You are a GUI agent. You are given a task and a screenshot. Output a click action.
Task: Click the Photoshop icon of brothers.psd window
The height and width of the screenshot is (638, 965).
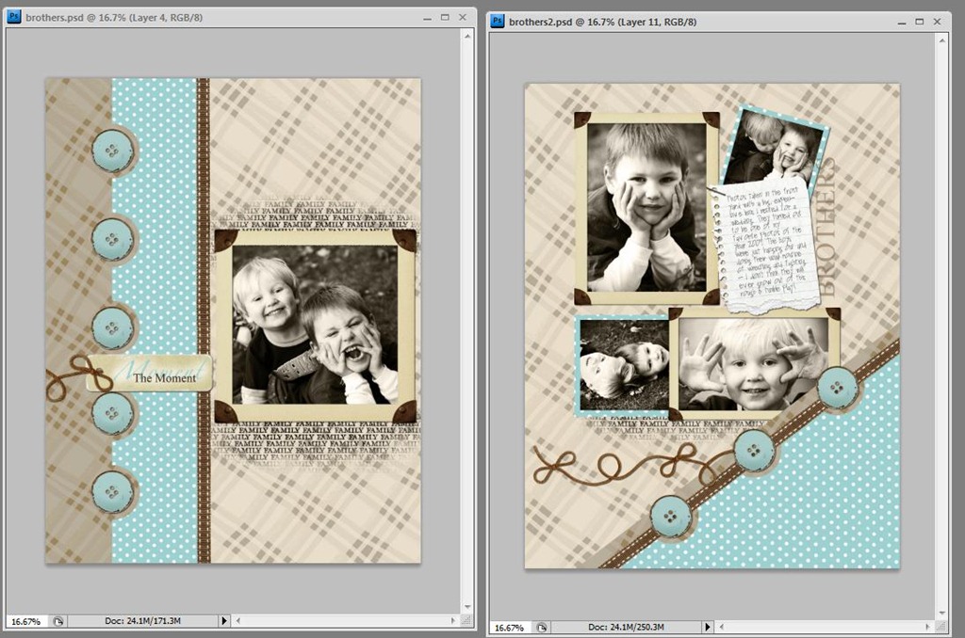13,17
